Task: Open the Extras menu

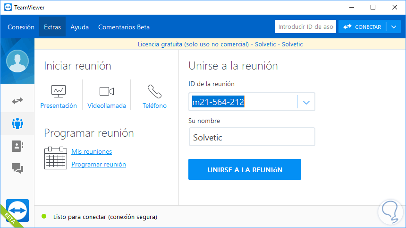Action: [52, 27]
